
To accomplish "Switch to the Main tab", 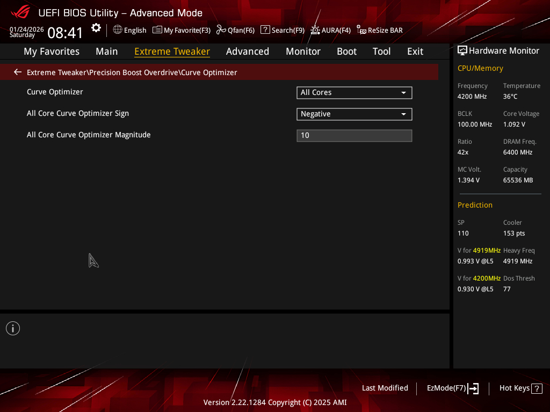I will click(x=107, y=51).
